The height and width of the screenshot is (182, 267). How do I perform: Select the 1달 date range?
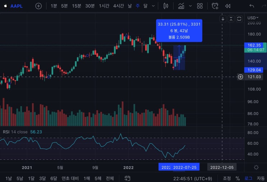tap(31, 178)
